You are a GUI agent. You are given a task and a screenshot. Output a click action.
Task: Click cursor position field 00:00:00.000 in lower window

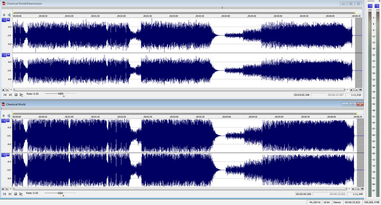click(x=304, y=194)
